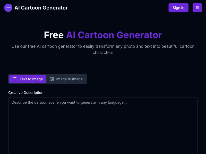This screenshot has height=154, width=206.
Task: Select the typography icon on the active tab
Action: pyautogui.click(x=15, y=79)
